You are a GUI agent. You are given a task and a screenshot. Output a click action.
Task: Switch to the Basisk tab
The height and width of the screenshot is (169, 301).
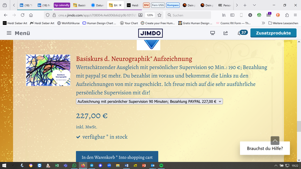[80, 5]
